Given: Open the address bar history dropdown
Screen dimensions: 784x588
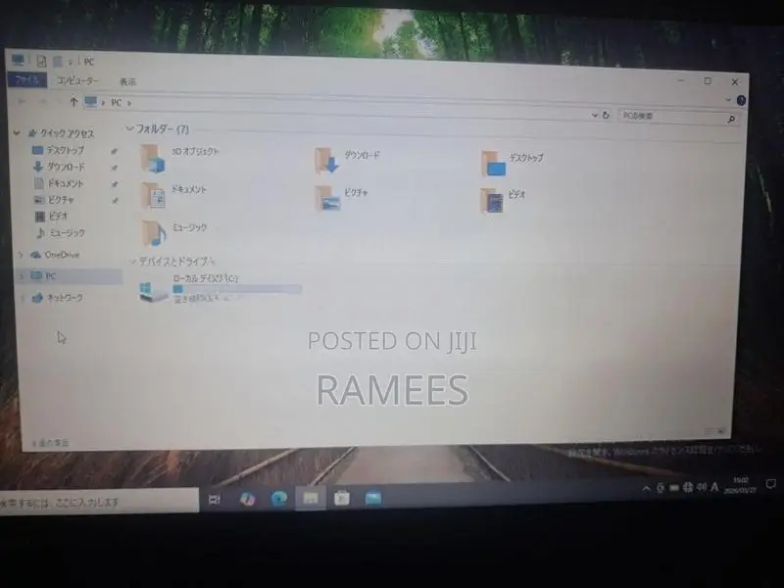Looking at the screenshot, I should click(x=595, y=115).
